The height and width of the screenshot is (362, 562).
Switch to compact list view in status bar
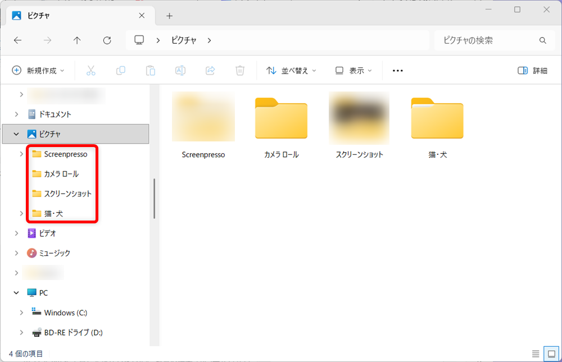click(x=536, y=354)
